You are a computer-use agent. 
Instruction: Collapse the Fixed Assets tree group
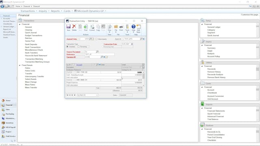pyautogui.click(x=20, y=65)
